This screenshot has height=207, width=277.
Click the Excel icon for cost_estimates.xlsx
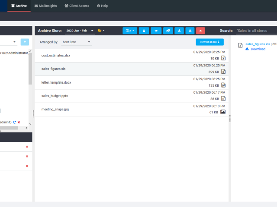223,58
